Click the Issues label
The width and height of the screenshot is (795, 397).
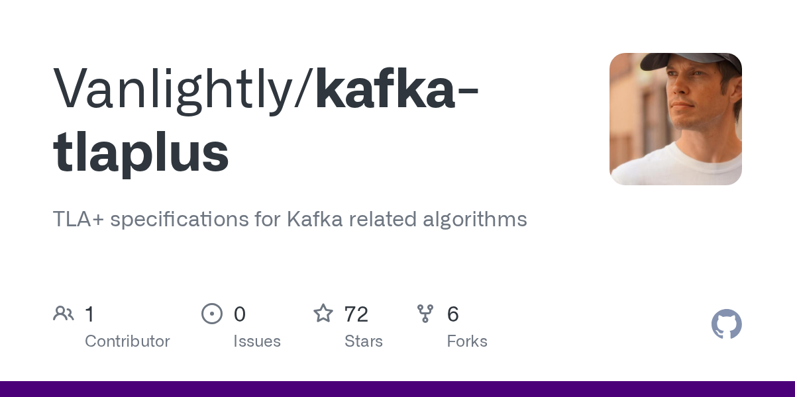(x=257, y=341)
